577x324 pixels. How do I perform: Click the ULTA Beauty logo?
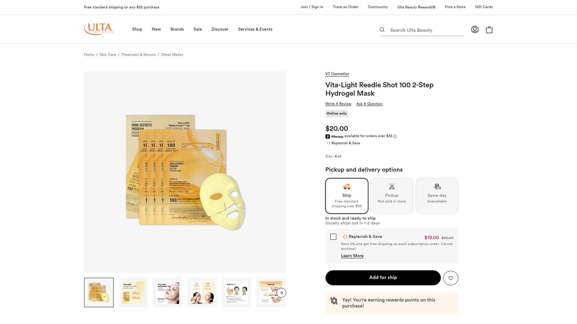pos(98,29)
